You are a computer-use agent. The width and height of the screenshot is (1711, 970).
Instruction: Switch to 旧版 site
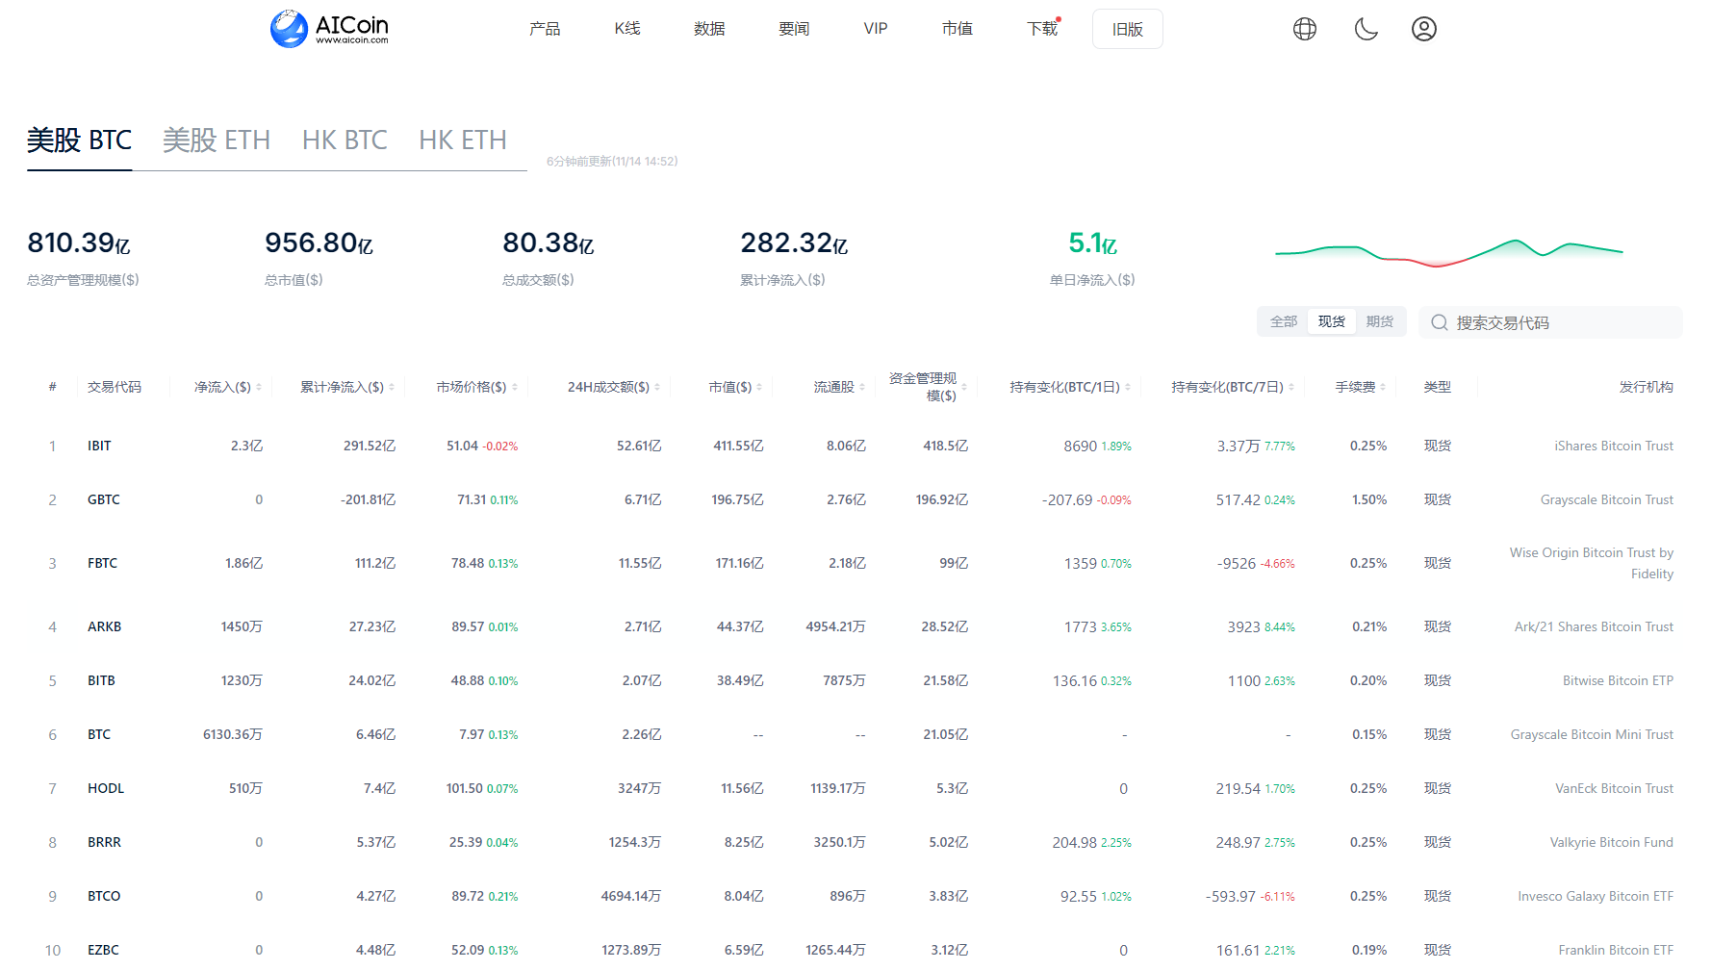click(x=1128, y=29)
